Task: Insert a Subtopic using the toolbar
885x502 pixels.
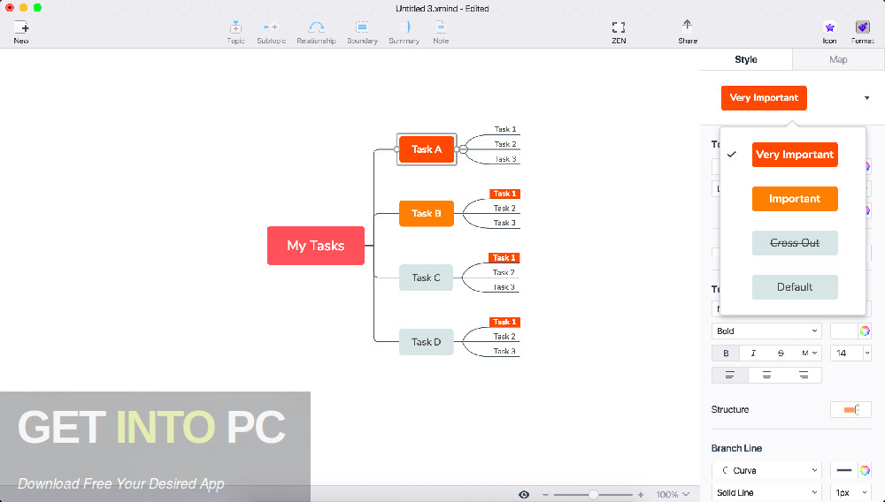Action: (271, 32)
